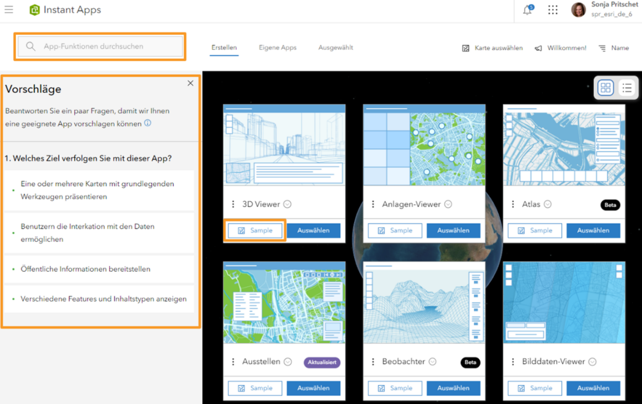642x404 pixels.
Task: Switch to list view layout
Action: [627, 87]
